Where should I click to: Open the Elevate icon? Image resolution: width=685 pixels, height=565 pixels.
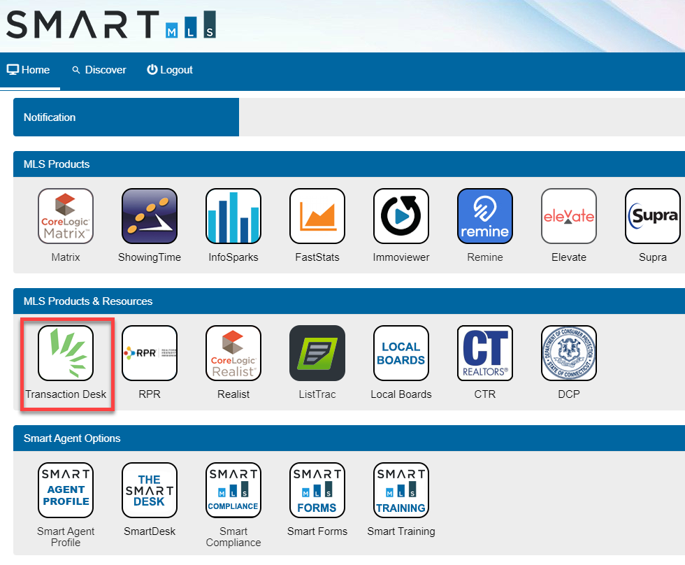(x=569, y=216)
